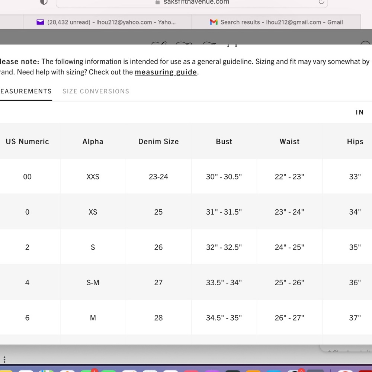Open the Size Conversions tab
372x372 pixels.
pyautogui.click(x=96, y=91)
